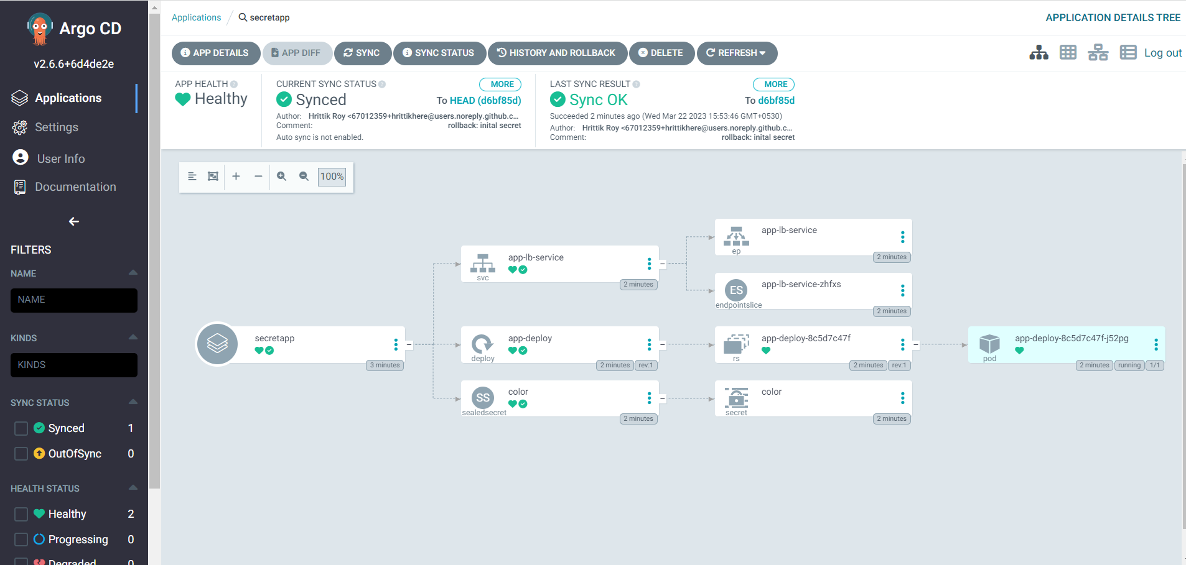This screenshot has width=1186, height=565.
Task: Click the zoom percentage field
Action: pos(332,177)
